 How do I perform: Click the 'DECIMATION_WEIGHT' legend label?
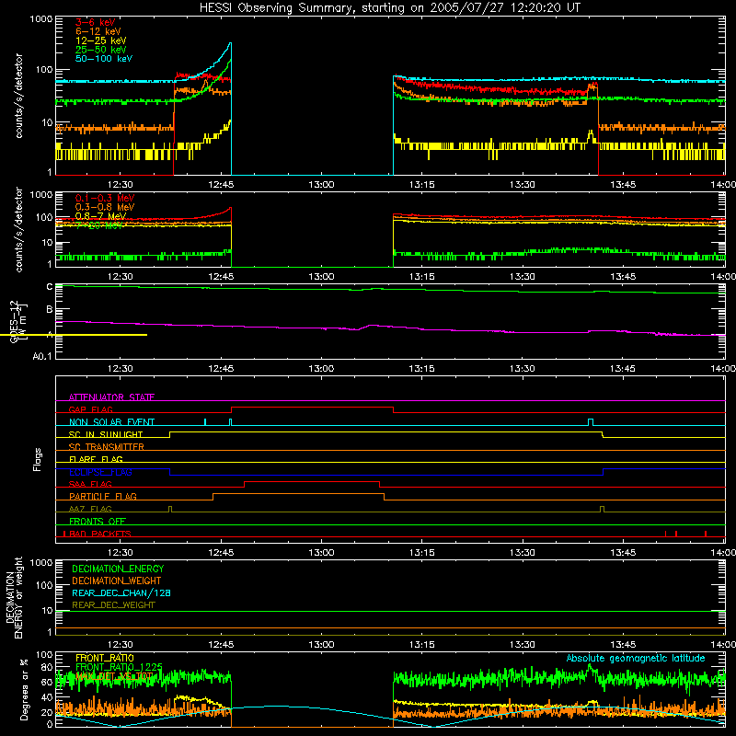(x=117, y=581)
